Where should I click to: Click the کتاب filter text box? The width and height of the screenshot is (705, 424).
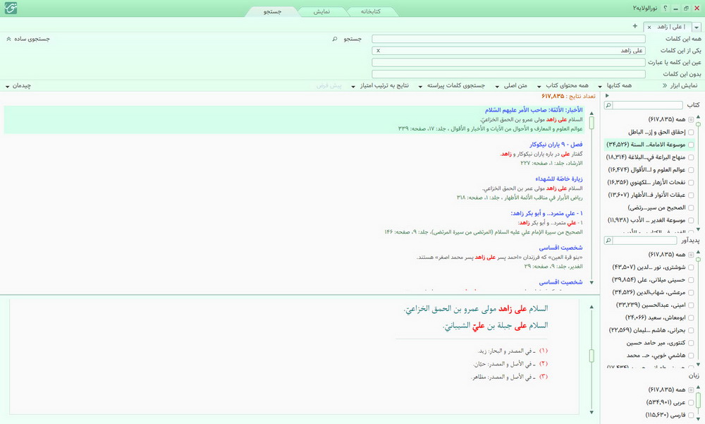(x=647, y=105)
